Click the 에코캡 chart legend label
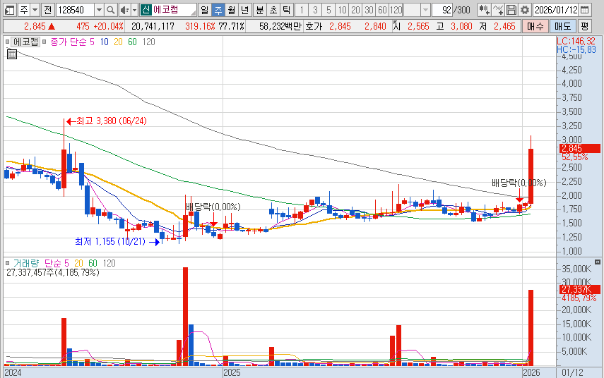This screenshot has height=378, width=604. pyautogui.click(x=26, y=42)
